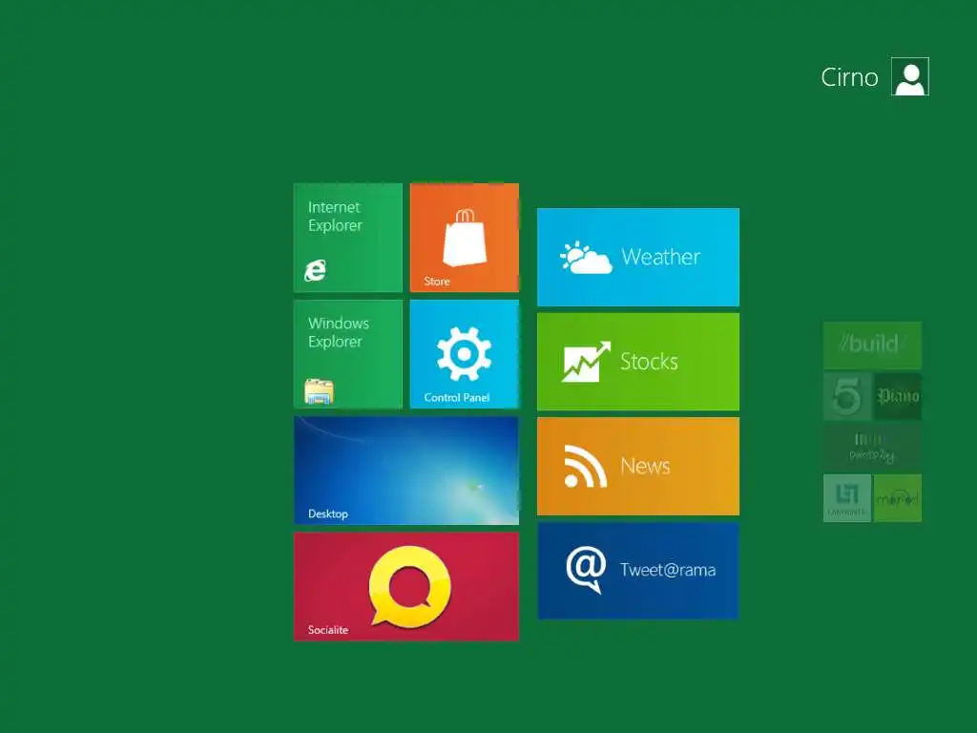
Task: Click the Cirno user name
Action: pos(849,77)
